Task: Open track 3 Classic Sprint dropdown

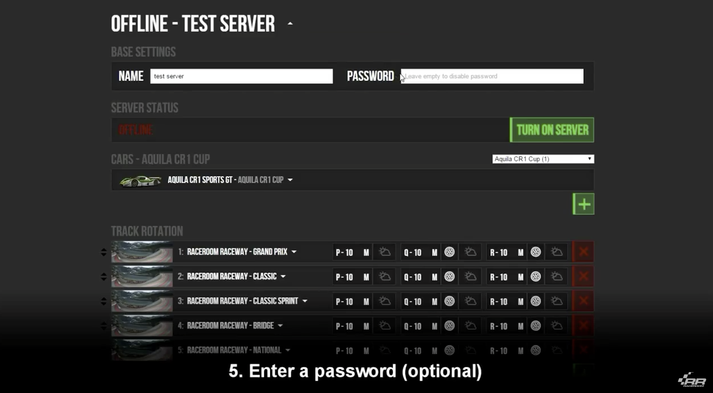Action: 305,301
